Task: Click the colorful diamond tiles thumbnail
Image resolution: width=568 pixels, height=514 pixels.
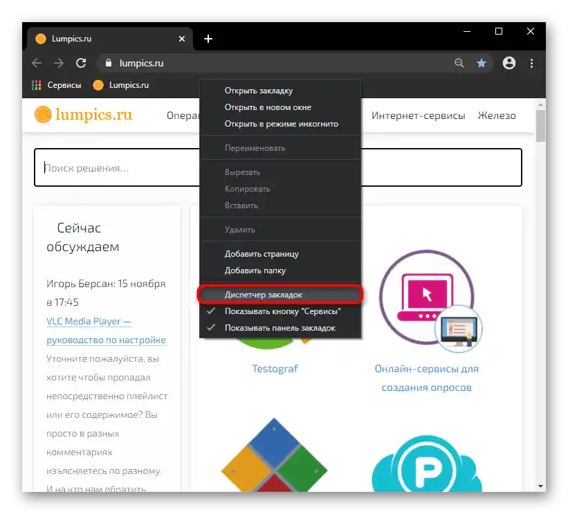Action: [274, 455]
